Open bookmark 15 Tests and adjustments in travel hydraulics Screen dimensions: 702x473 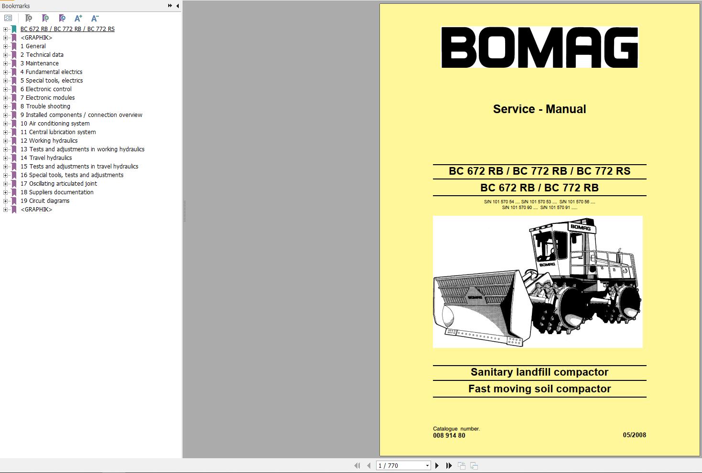pyautogui.click(x=79, y=167)
